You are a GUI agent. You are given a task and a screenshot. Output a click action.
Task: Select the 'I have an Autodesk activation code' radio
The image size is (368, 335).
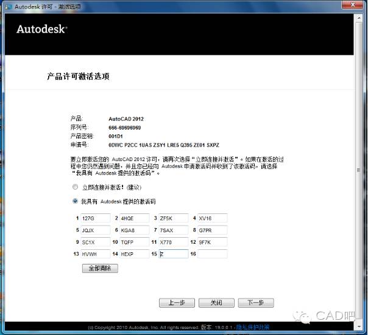click(75, 201)
